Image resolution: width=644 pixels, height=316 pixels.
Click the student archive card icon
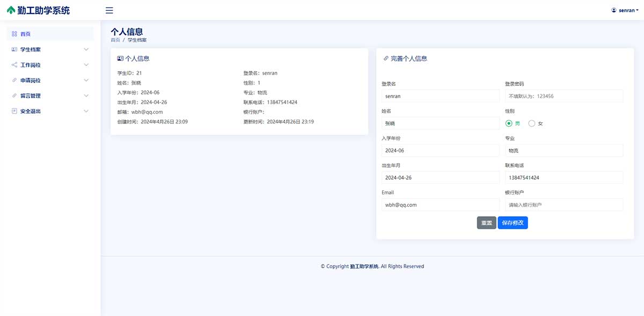pyautogui.click(x=14, y=49)
